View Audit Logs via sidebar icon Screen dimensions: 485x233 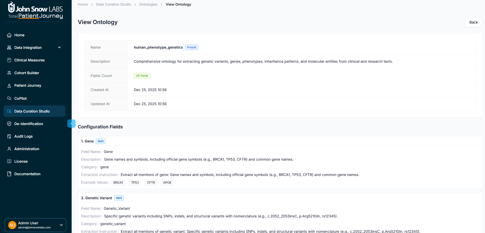(x=9, y=136)
